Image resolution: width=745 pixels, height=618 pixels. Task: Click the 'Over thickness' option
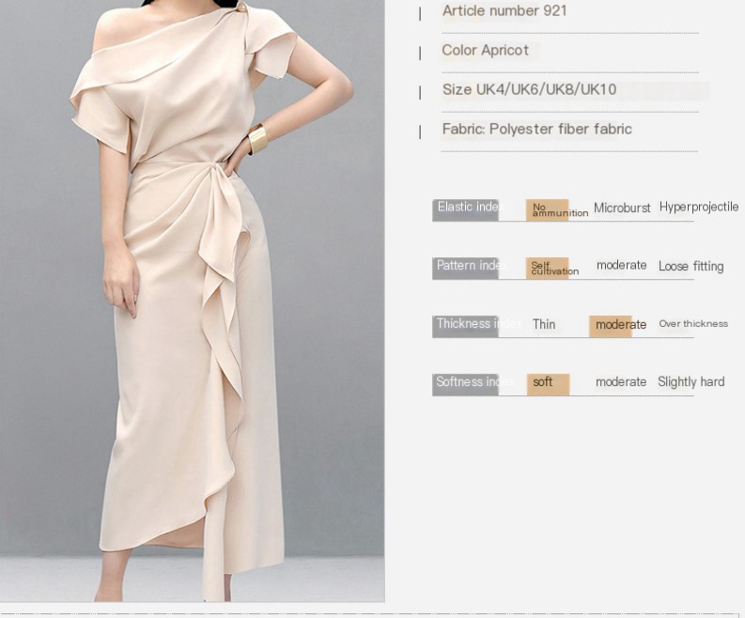[x=693, y=324]
